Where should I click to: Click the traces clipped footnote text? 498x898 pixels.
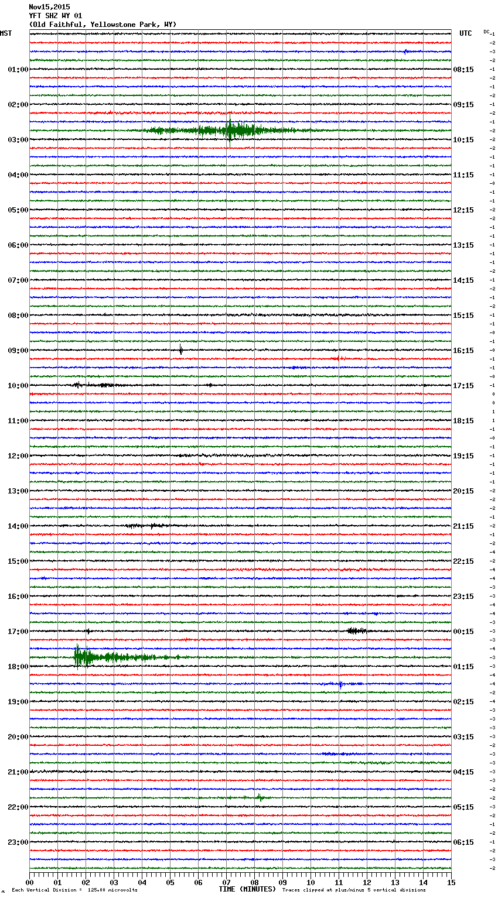click(354, 890)
